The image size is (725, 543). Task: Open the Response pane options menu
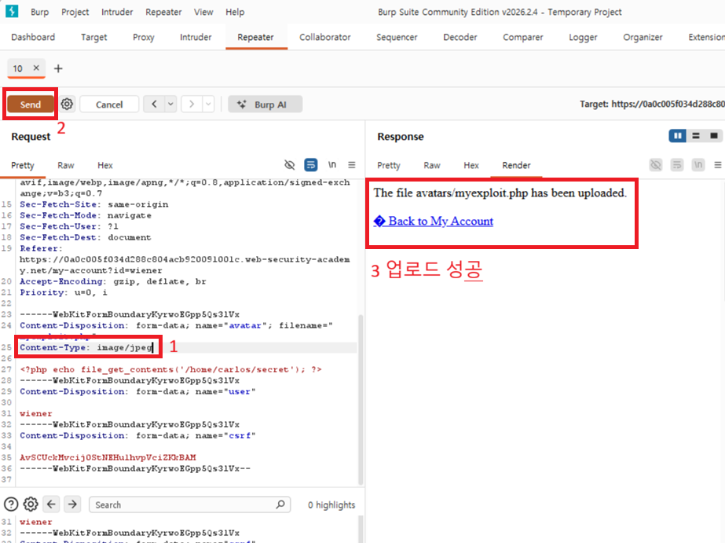[x=718, y=165]
